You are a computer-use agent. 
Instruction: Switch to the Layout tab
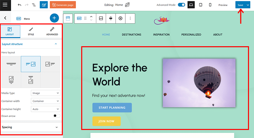[10, 31]
